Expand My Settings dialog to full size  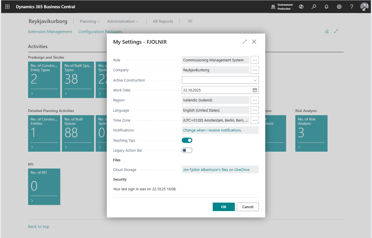click(244, 42)
